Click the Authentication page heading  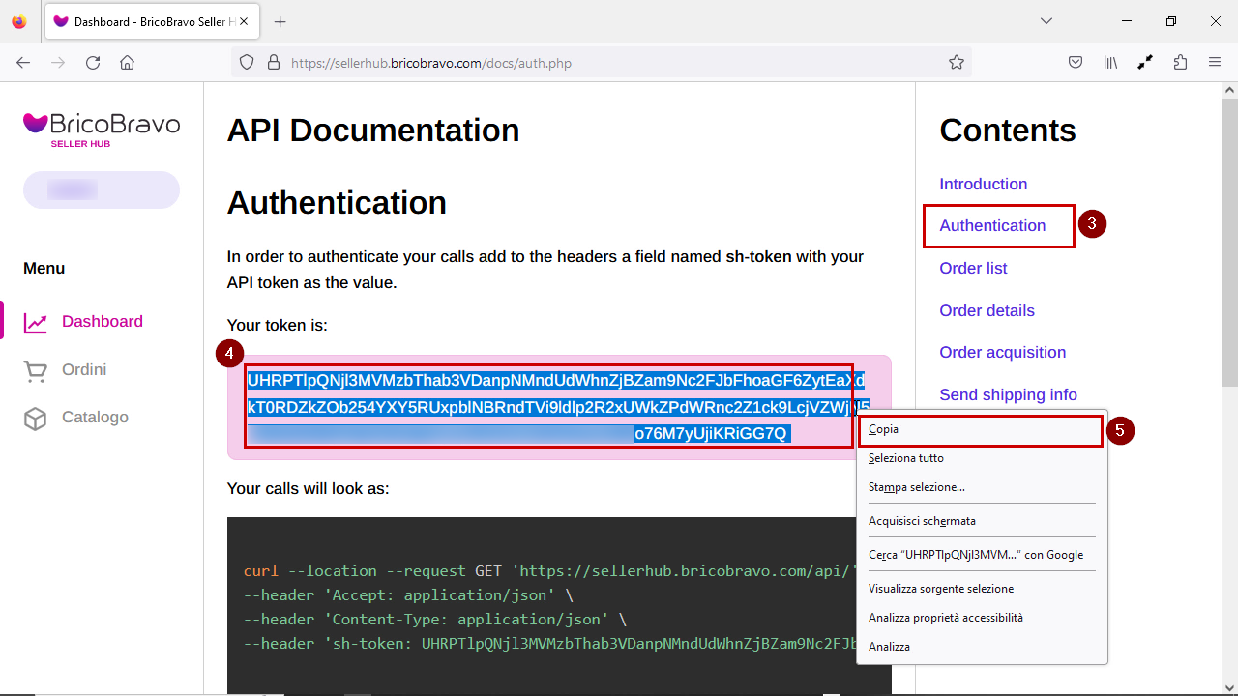[x=337, y=203]
